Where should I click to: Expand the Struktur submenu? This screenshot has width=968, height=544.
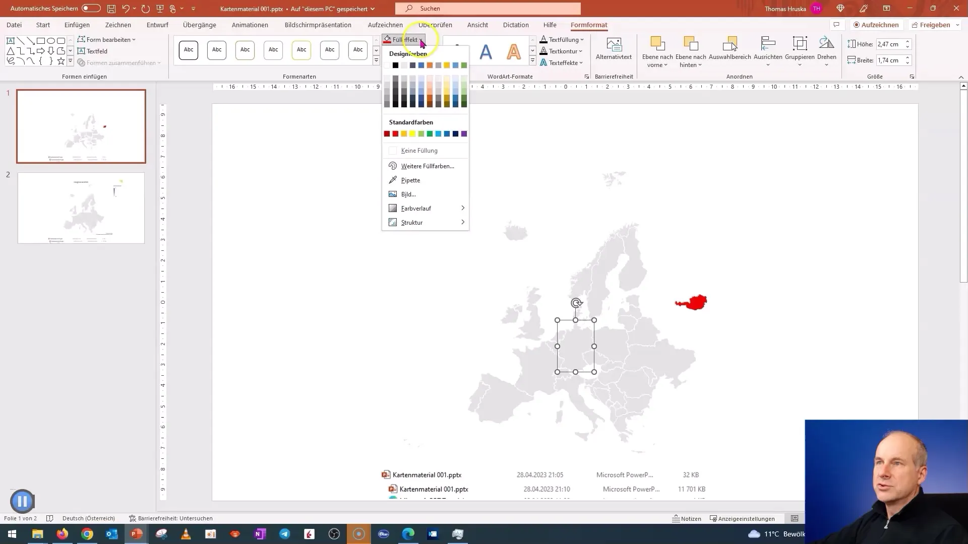[x=426, y=223]
